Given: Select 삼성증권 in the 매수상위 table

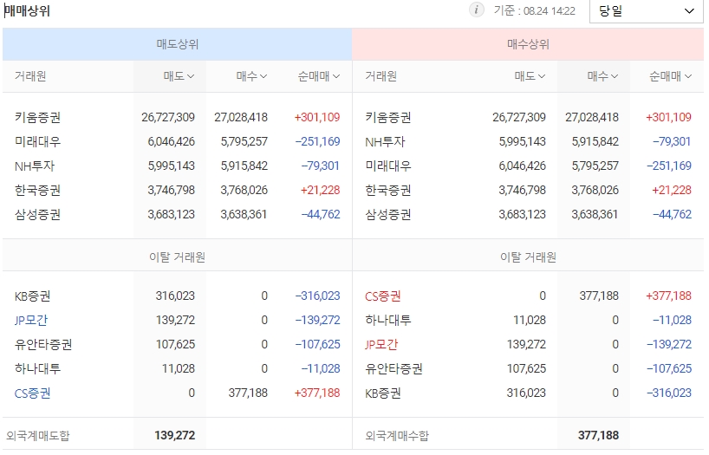Looking at the screenshot, I should tap(388, 214).
